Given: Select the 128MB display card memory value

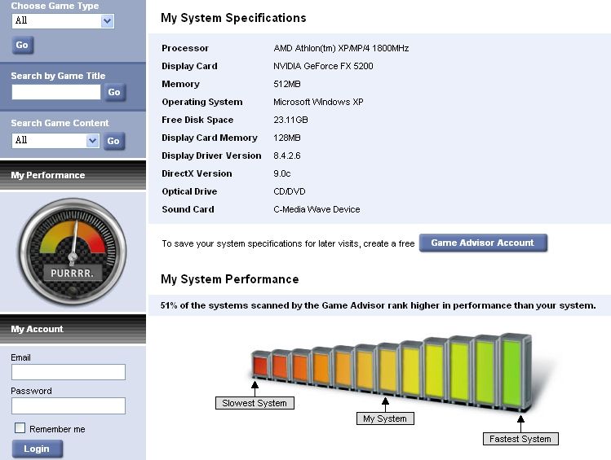Looking at the screenshot, I should [x=287, y=138].
